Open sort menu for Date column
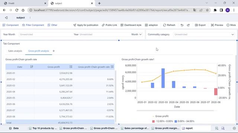238x133 pixels. pos(32,66)
